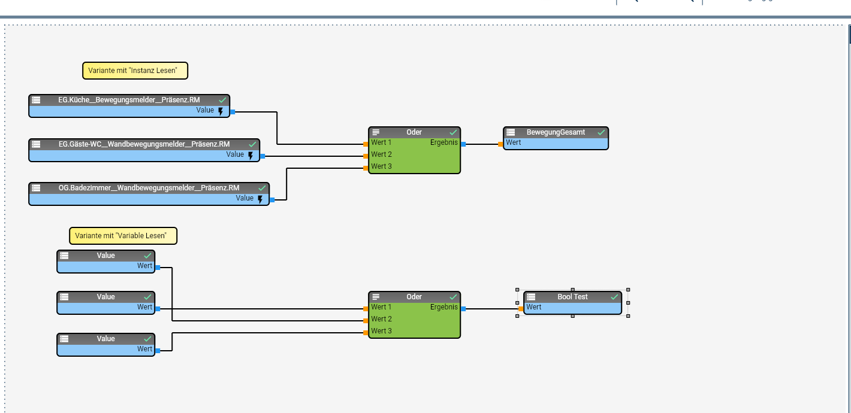
Task: Click the lines icon on the lower Oder block
Action: coord(376,297)
